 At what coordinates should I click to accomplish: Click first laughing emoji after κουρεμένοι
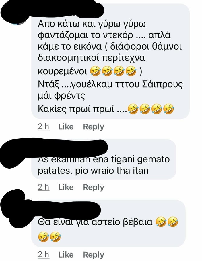coord(95,71)
